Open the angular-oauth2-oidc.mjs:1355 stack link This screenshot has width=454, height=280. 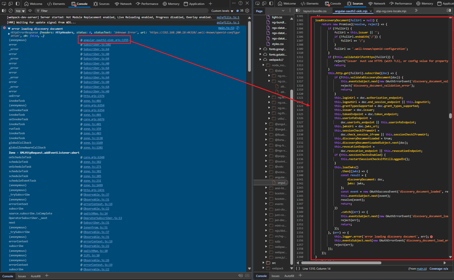pyautogui.click(x=106, y=40)
